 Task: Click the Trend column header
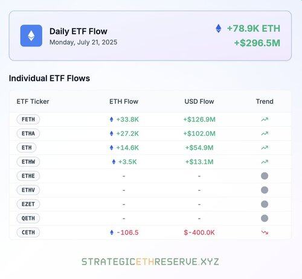(x=265, y=101)
